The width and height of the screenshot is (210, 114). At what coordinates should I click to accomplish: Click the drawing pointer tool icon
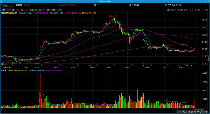point(195,112)
